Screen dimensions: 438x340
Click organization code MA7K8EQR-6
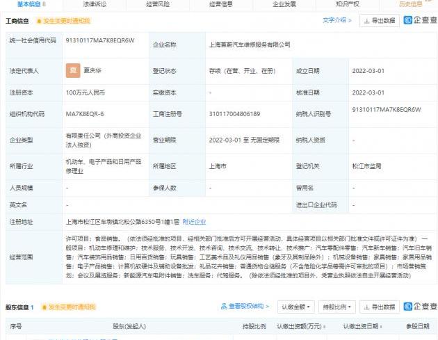85,114
